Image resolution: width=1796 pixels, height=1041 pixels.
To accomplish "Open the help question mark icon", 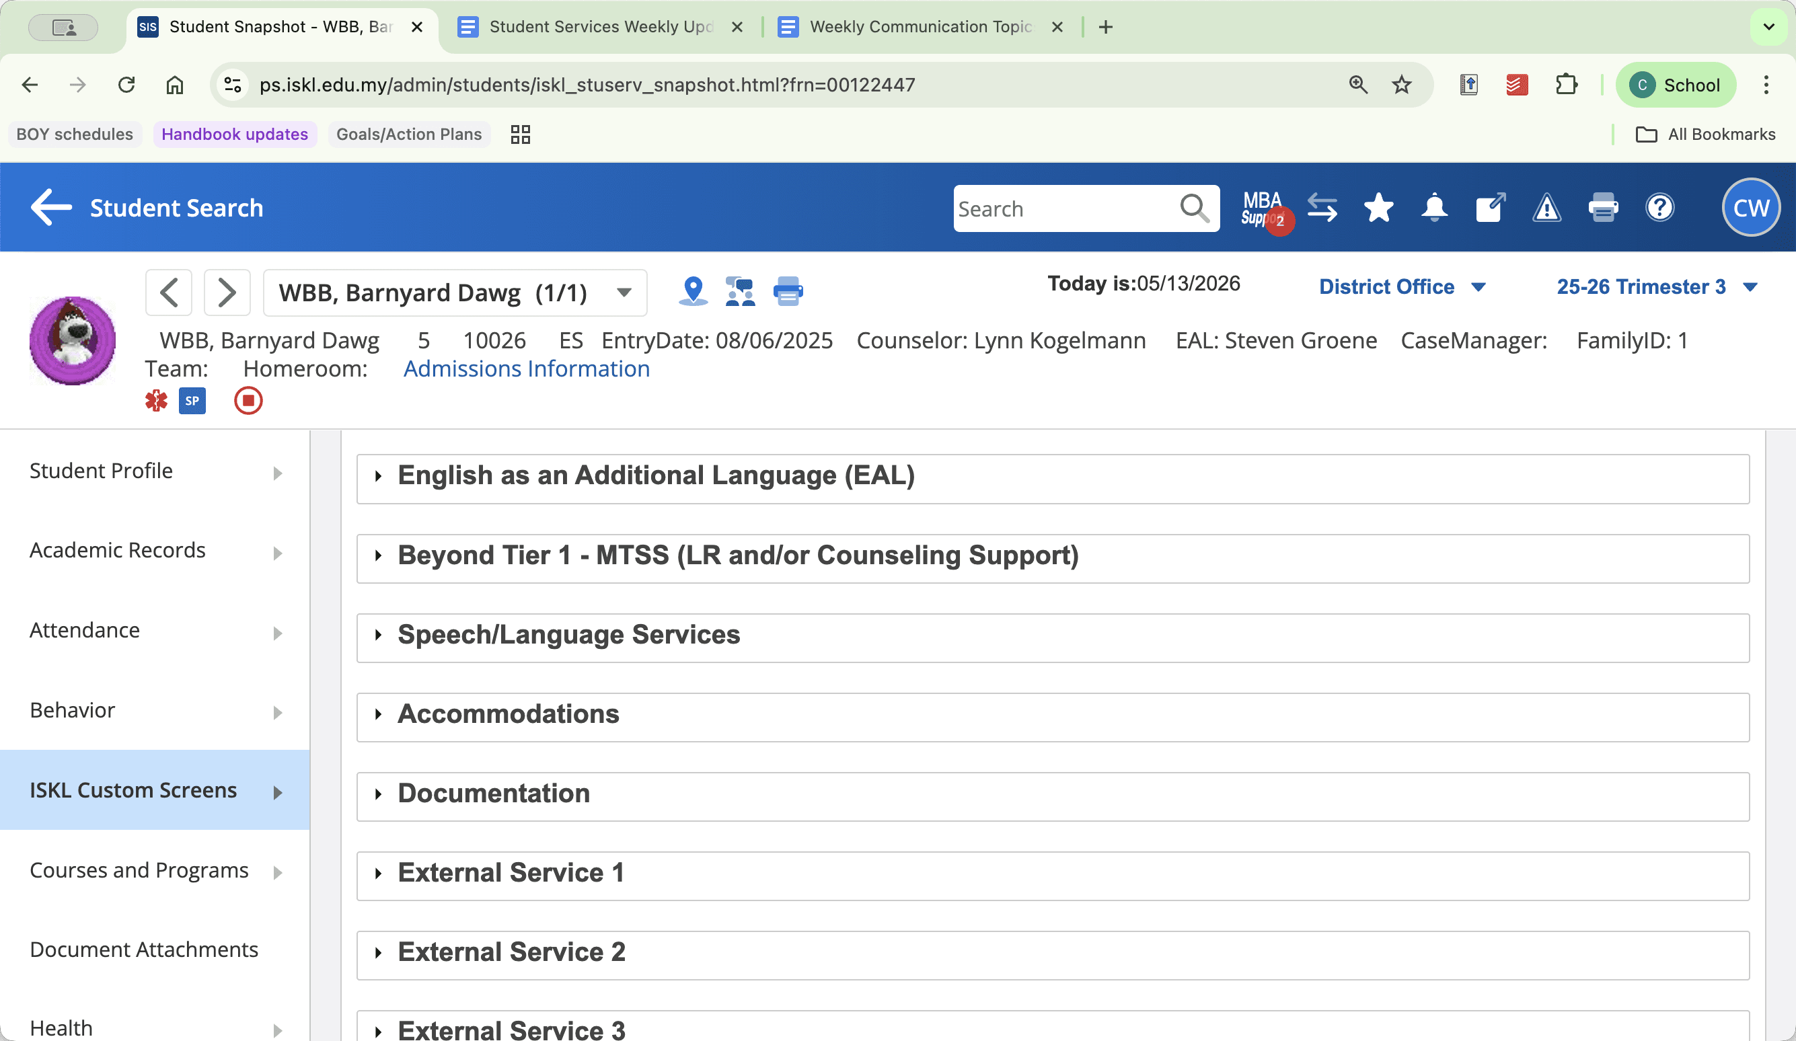I will pos(1660,208).
